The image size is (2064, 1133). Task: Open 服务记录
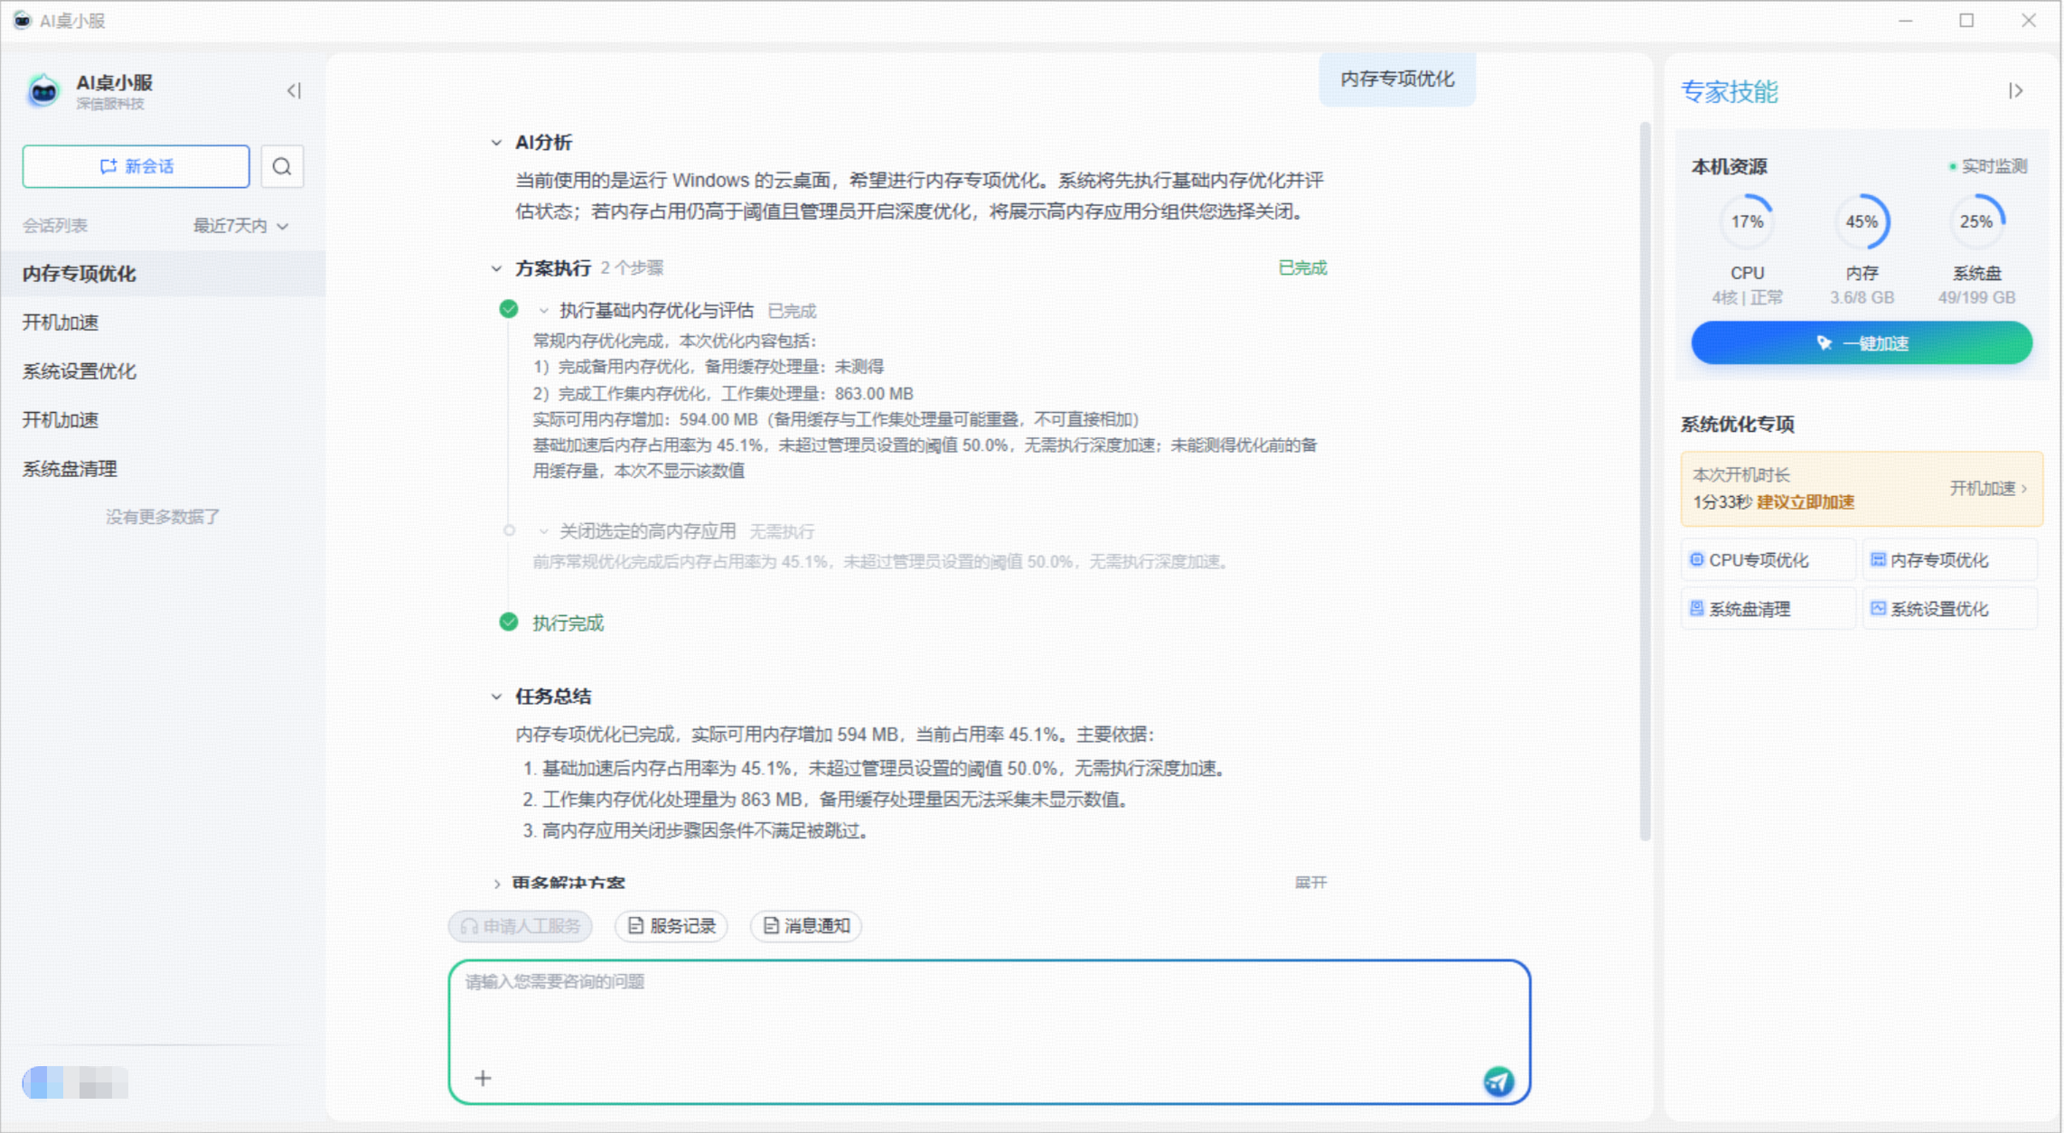(x=671, y=926)
